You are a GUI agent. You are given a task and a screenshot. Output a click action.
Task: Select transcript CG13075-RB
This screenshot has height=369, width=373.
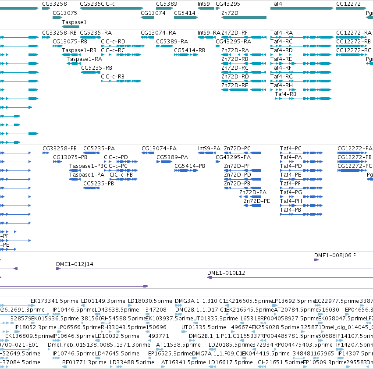pyautogui.click(x=70, y=41)
